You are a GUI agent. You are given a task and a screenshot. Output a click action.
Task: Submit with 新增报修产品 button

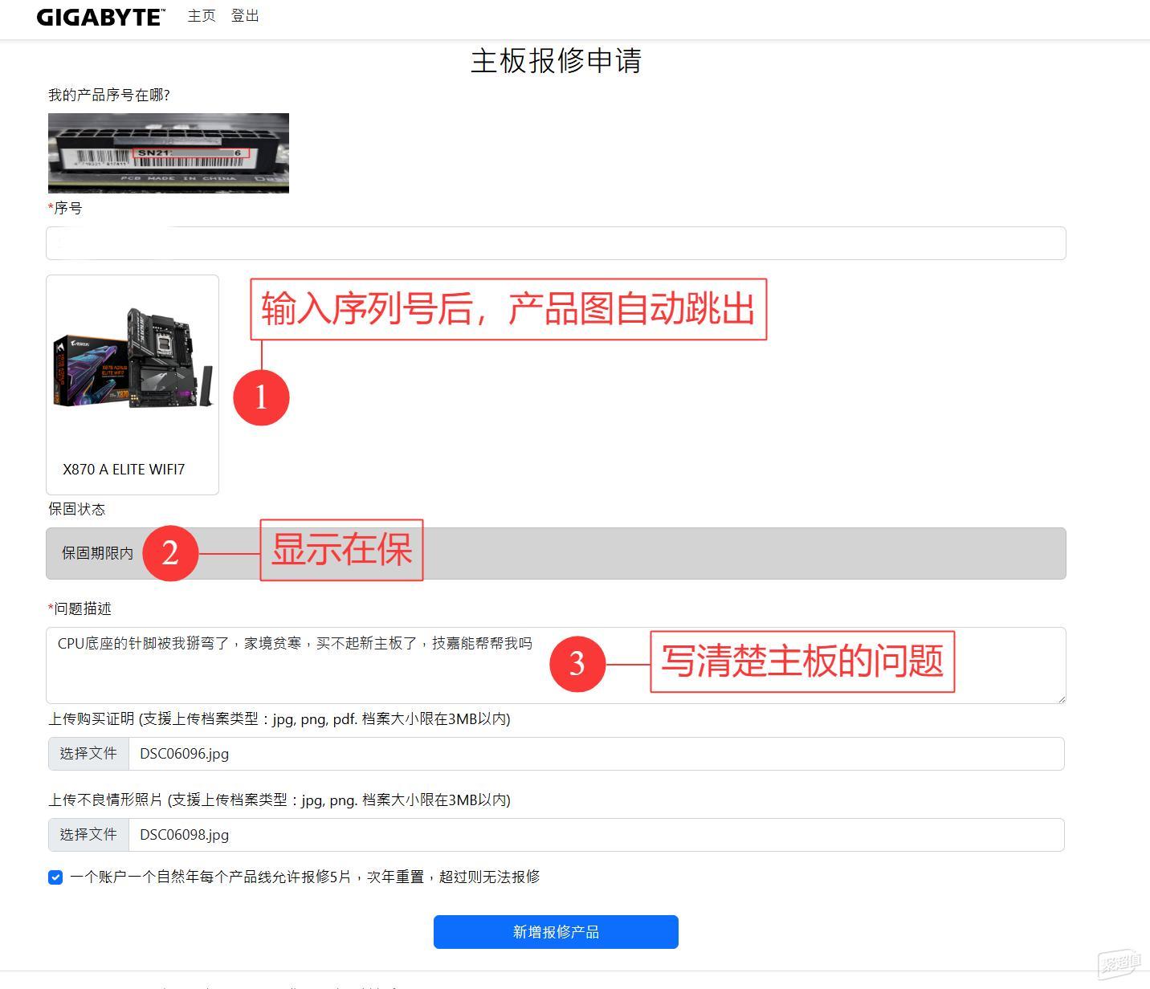(x=556, y=932)
